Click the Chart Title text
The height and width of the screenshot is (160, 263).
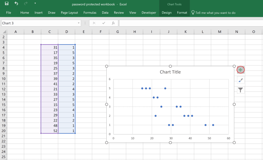coord(170,72)
